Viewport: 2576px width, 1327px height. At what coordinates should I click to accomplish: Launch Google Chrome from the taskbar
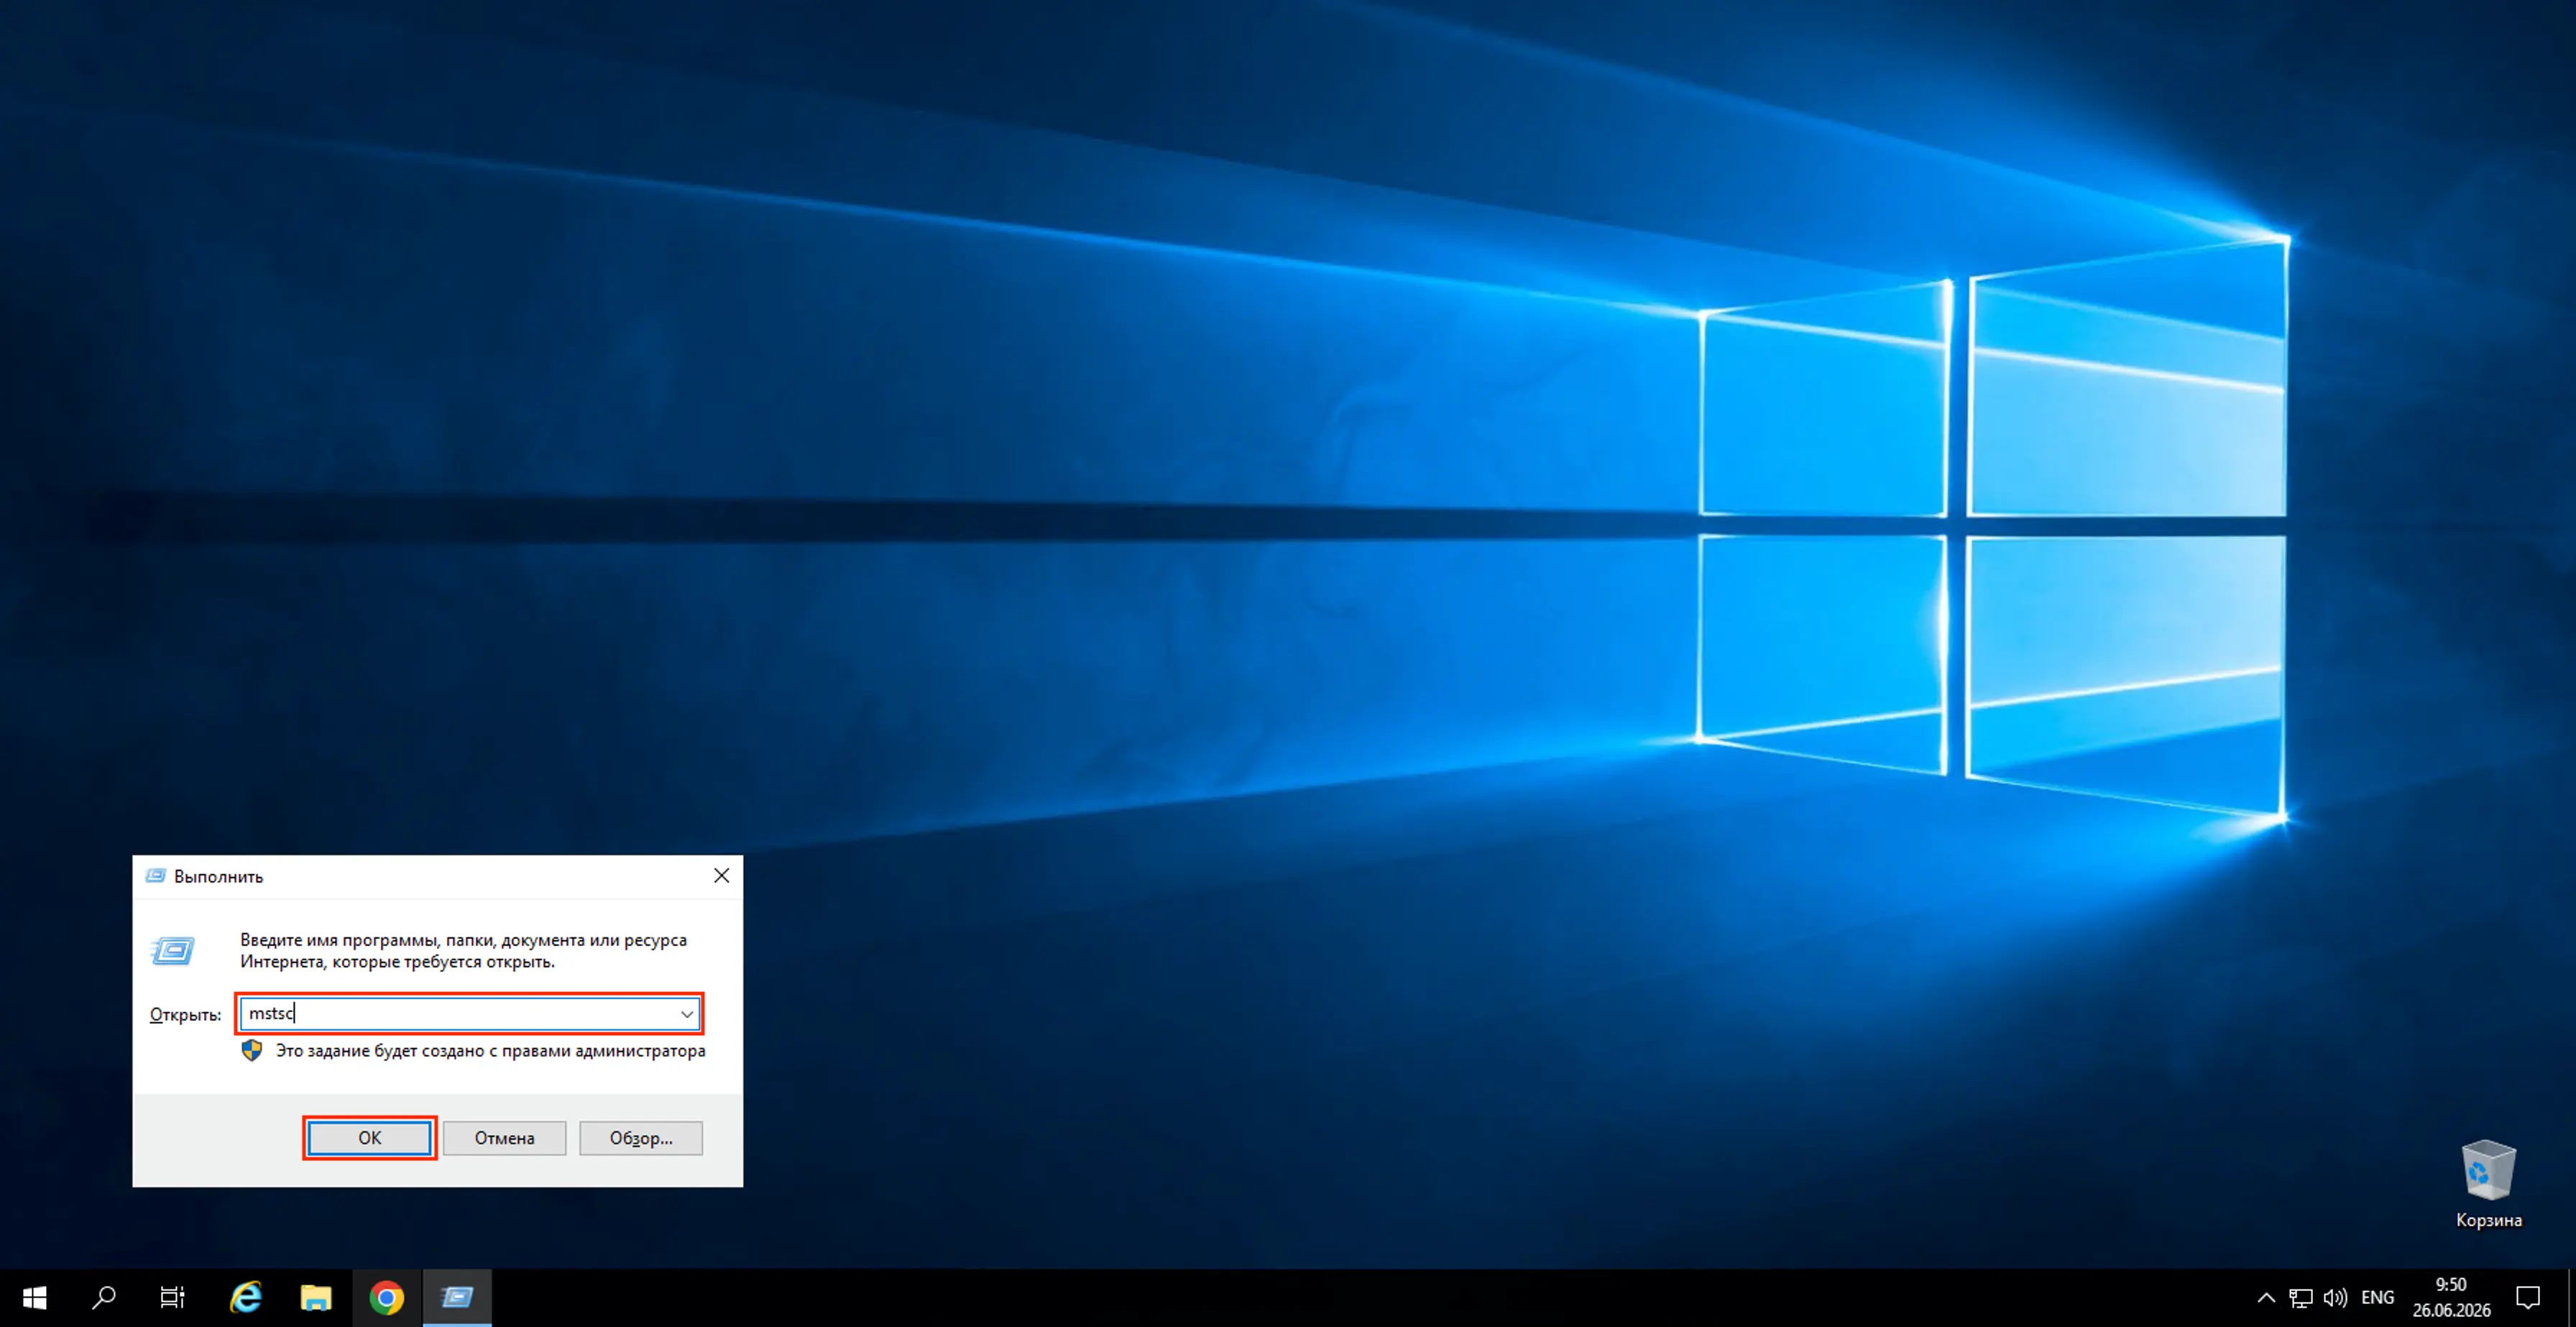(386, 1298)
